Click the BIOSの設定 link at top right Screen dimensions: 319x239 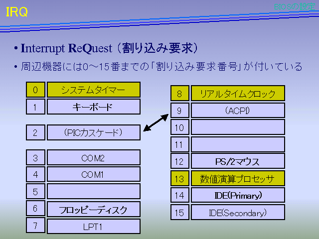click(294, 6)
